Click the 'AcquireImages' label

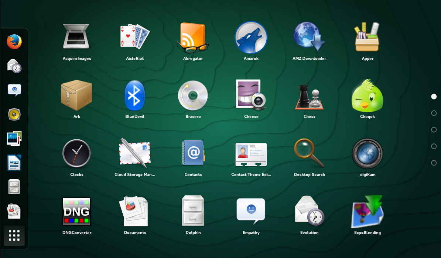[x=77, y=59]
